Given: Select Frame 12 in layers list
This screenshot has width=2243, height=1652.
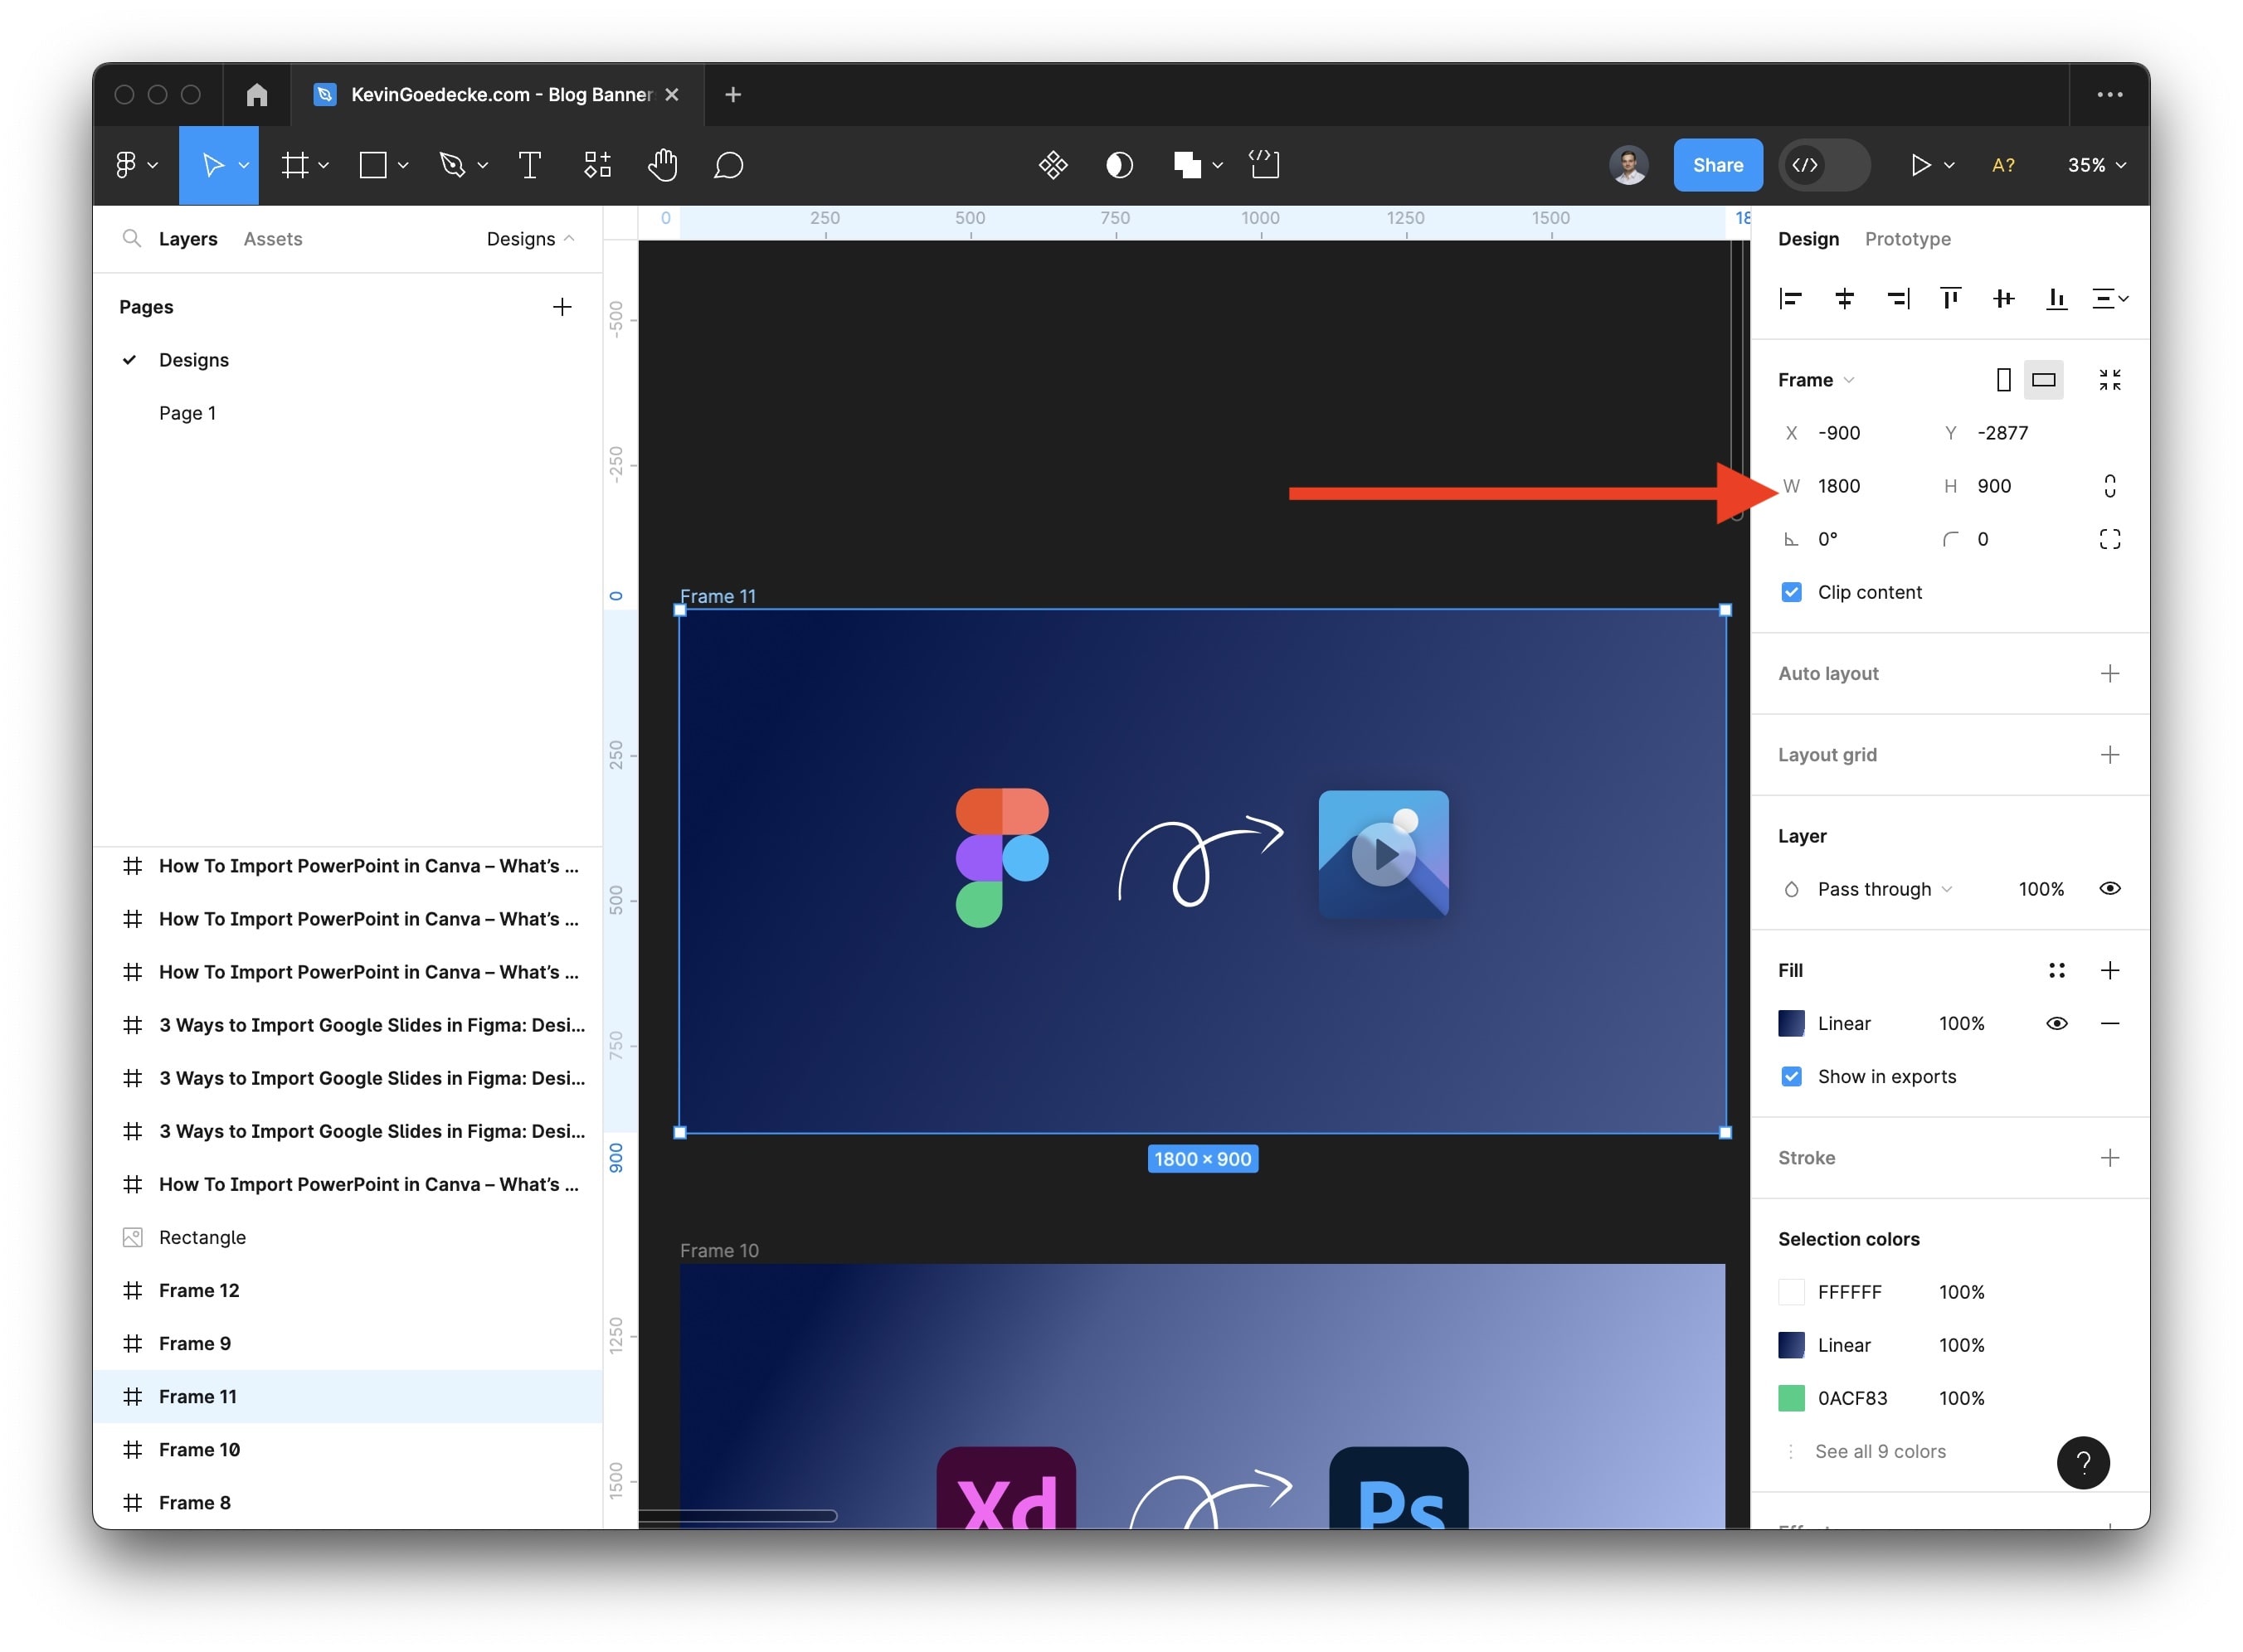Looking at the screenshot, I should (x=199, y=1291).
